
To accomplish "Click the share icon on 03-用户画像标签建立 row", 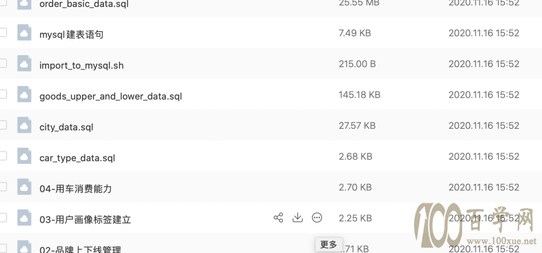I will (x=278, y=218).
